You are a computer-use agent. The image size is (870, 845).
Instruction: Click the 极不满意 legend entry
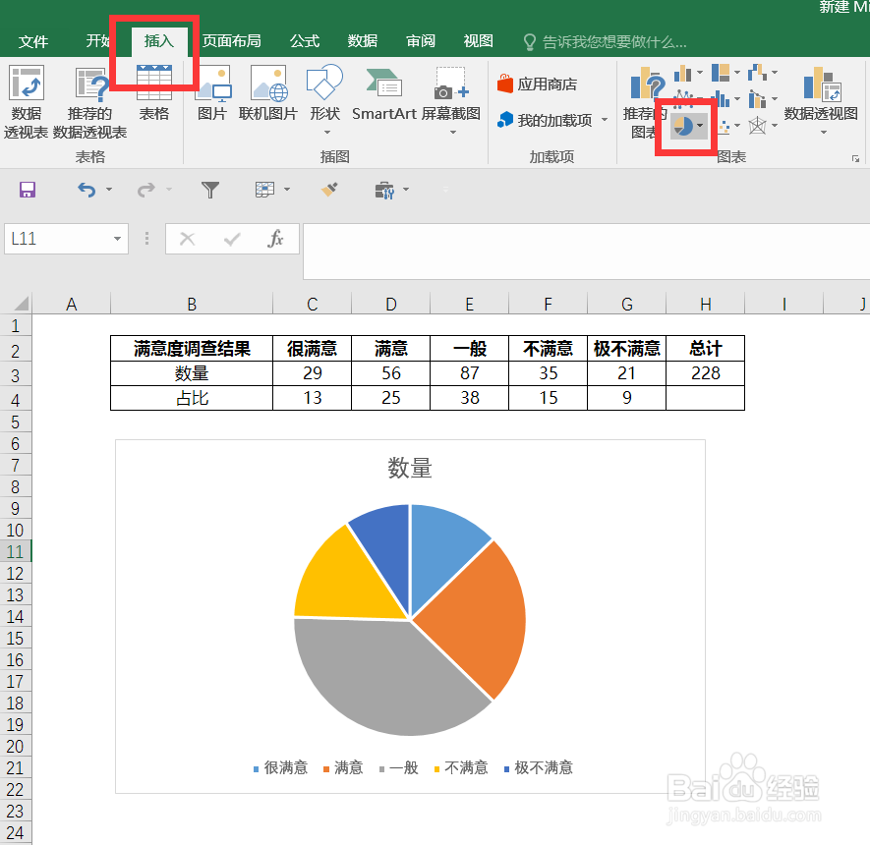pos(538,768)
